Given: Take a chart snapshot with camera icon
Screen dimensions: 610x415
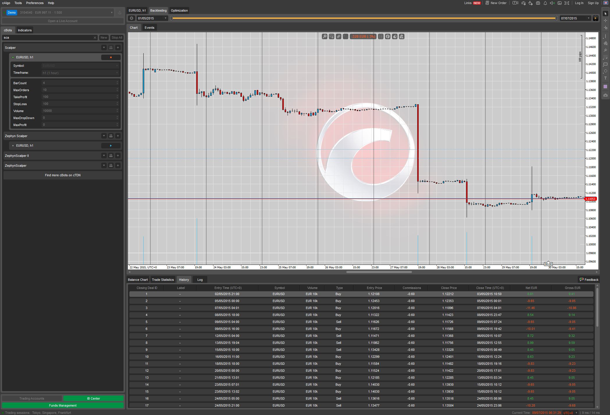Looking at the screenshot, I should pyautogui.click(x=606, y=95).
